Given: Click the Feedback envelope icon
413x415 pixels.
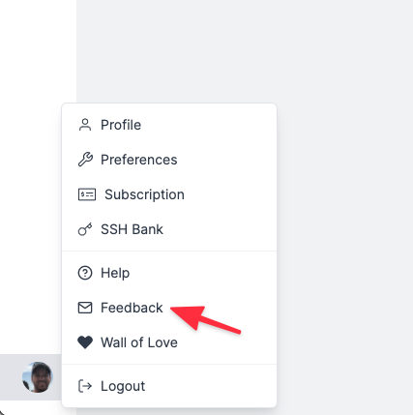Looking at the screenshot, I should [85, 308].
